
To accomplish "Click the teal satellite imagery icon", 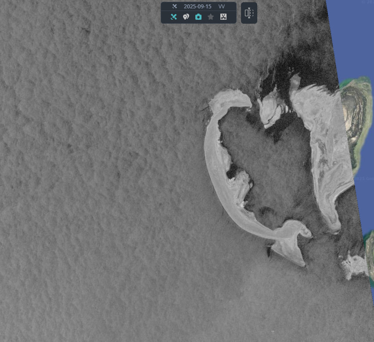I will 174,17.
